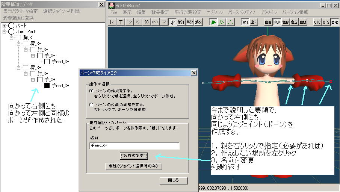Click the T2 toolbar button
Screen dimensions: 340x192
click(129, 22)
